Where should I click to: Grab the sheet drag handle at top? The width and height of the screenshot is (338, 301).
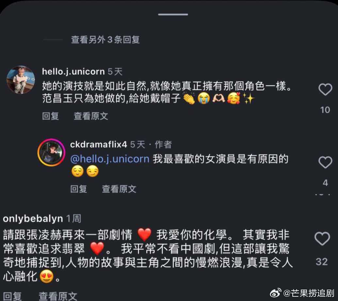click(173, 14)
